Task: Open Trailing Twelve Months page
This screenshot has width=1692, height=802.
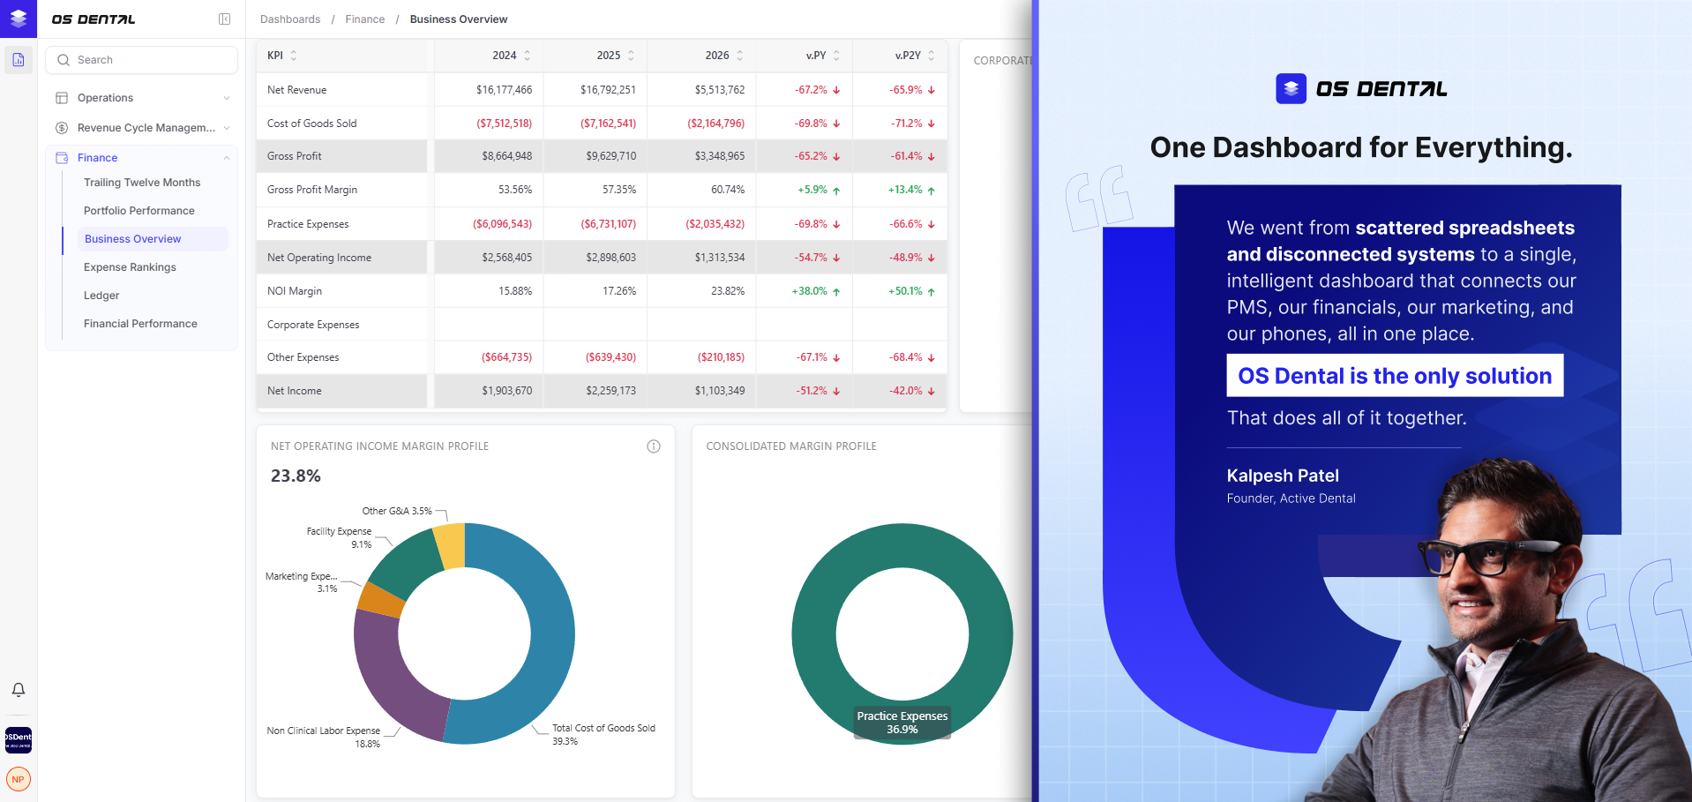Action: tap(142, 183)
